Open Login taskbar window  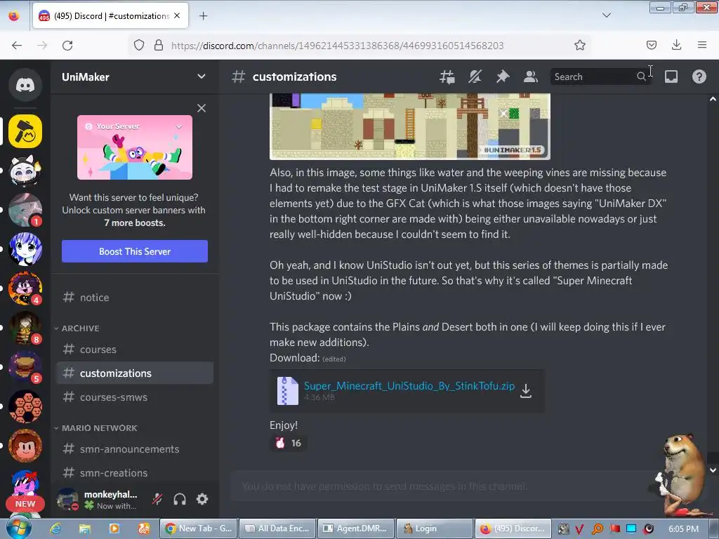click(x=434, y=528)
